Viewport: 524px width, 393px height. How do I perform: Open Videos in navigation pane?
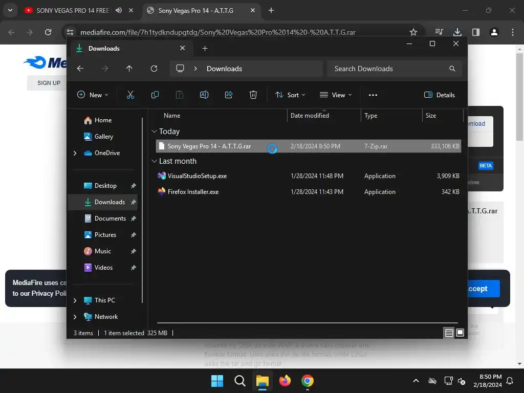point(103,268)
